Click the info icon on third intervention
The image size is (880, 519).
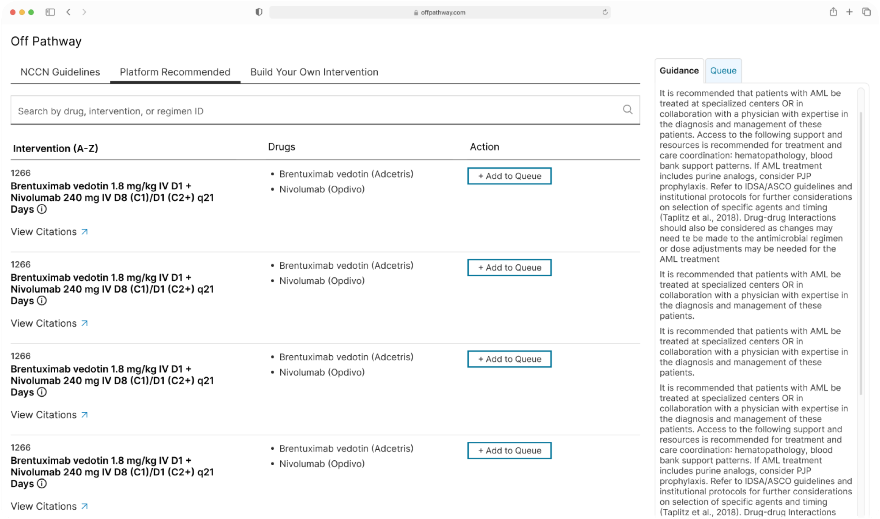pos(41,392)
